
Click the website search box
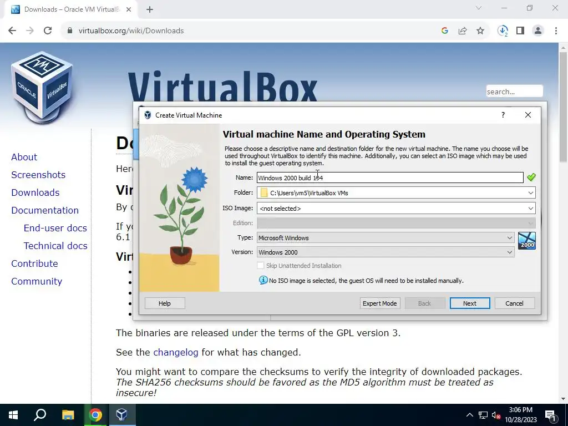click(x=514, y=92)
